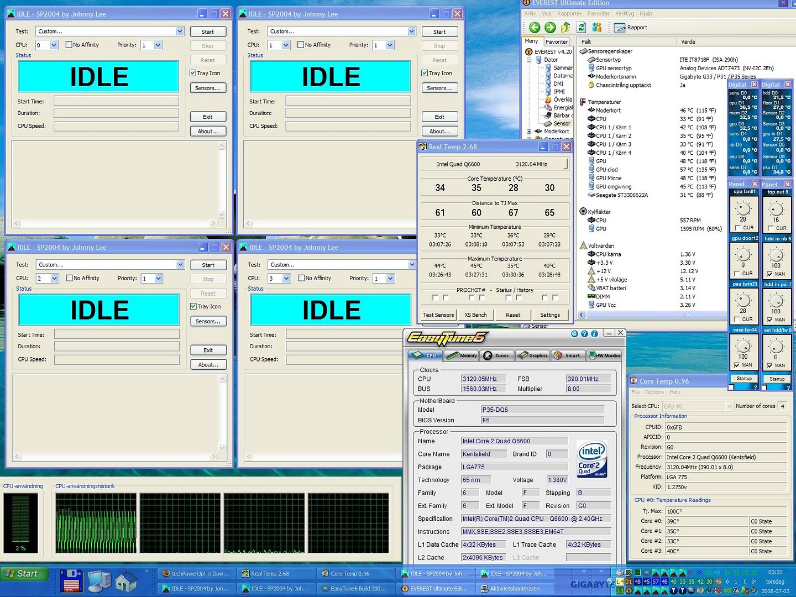This screenshot has height=597, width=796.
Task: Click the folder Up icon in EVEREST toolbar
Action: point(565,27)
